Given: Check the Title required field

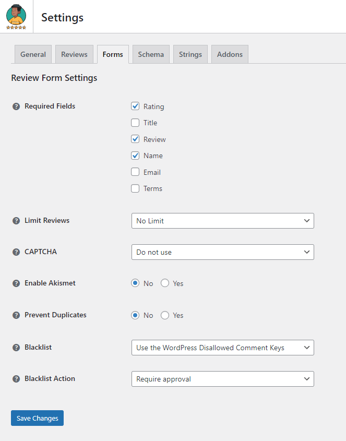Looking at the screenshot, I should [135, 123].
